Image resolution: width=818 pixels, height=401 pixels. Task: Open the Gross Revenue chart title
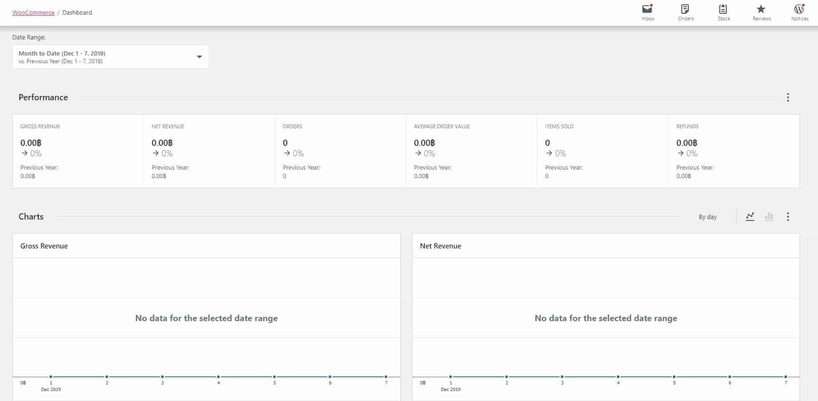44,246
